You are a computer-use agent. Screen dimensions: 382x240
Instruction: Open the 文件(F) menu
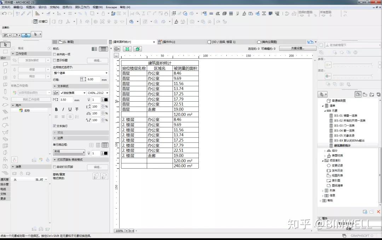point(6,7)
